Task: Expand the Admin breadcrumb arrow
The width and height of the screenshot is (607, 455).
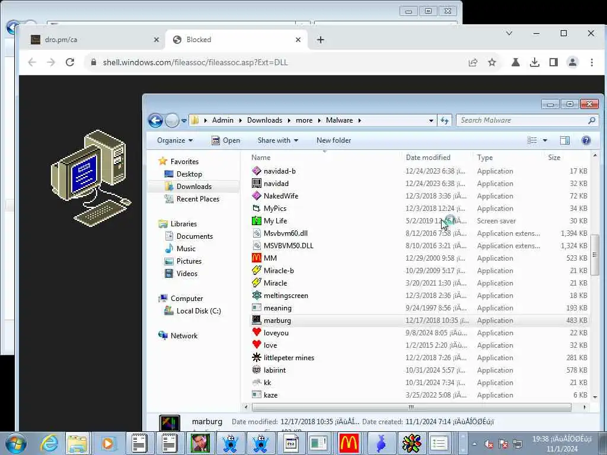Action: coord(239,120)
